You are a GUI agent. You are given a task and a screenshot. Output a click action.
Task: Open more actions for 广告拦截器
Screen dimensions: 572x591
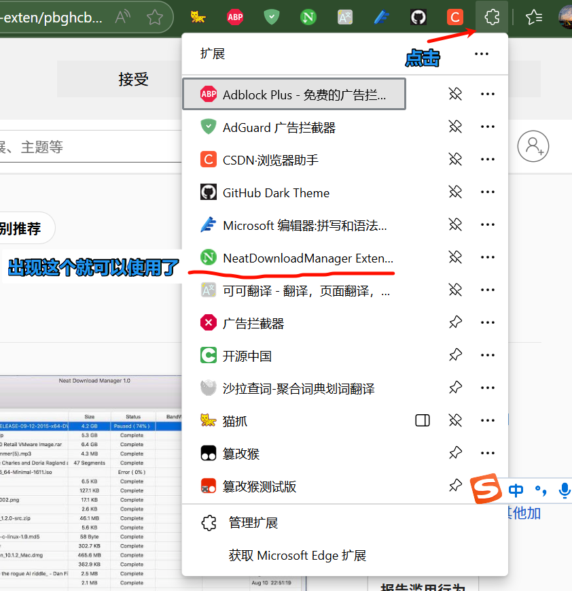[488, 322]
